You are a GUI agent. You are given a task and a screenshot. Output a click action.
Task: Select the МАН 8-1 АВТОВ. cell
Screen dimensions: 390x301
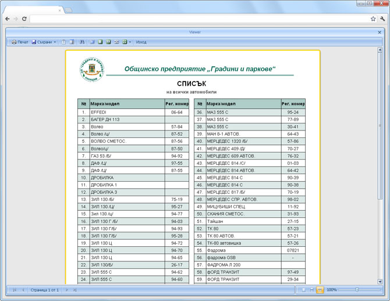tap(244, 134)
